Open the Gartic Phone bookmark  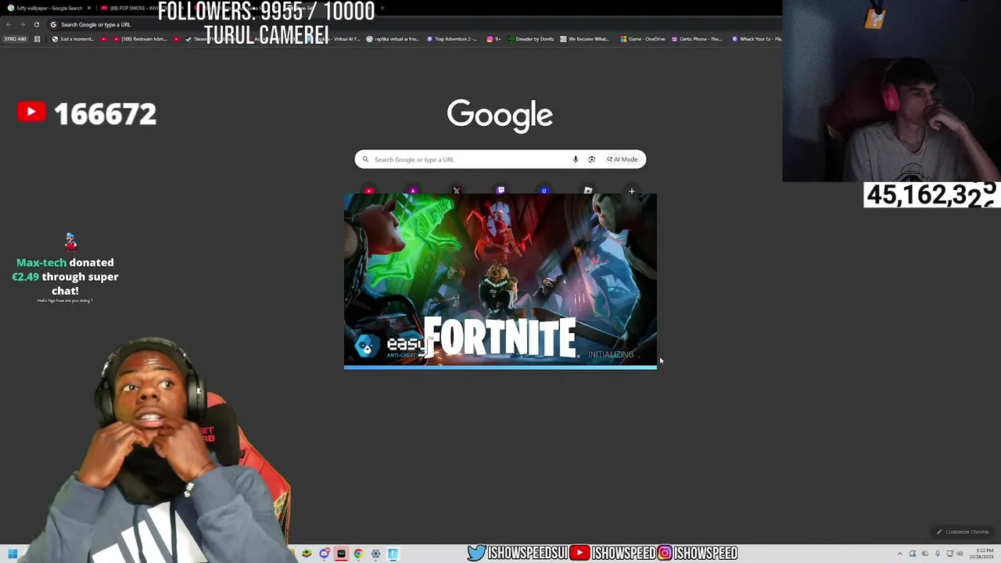tap(696, 39)
